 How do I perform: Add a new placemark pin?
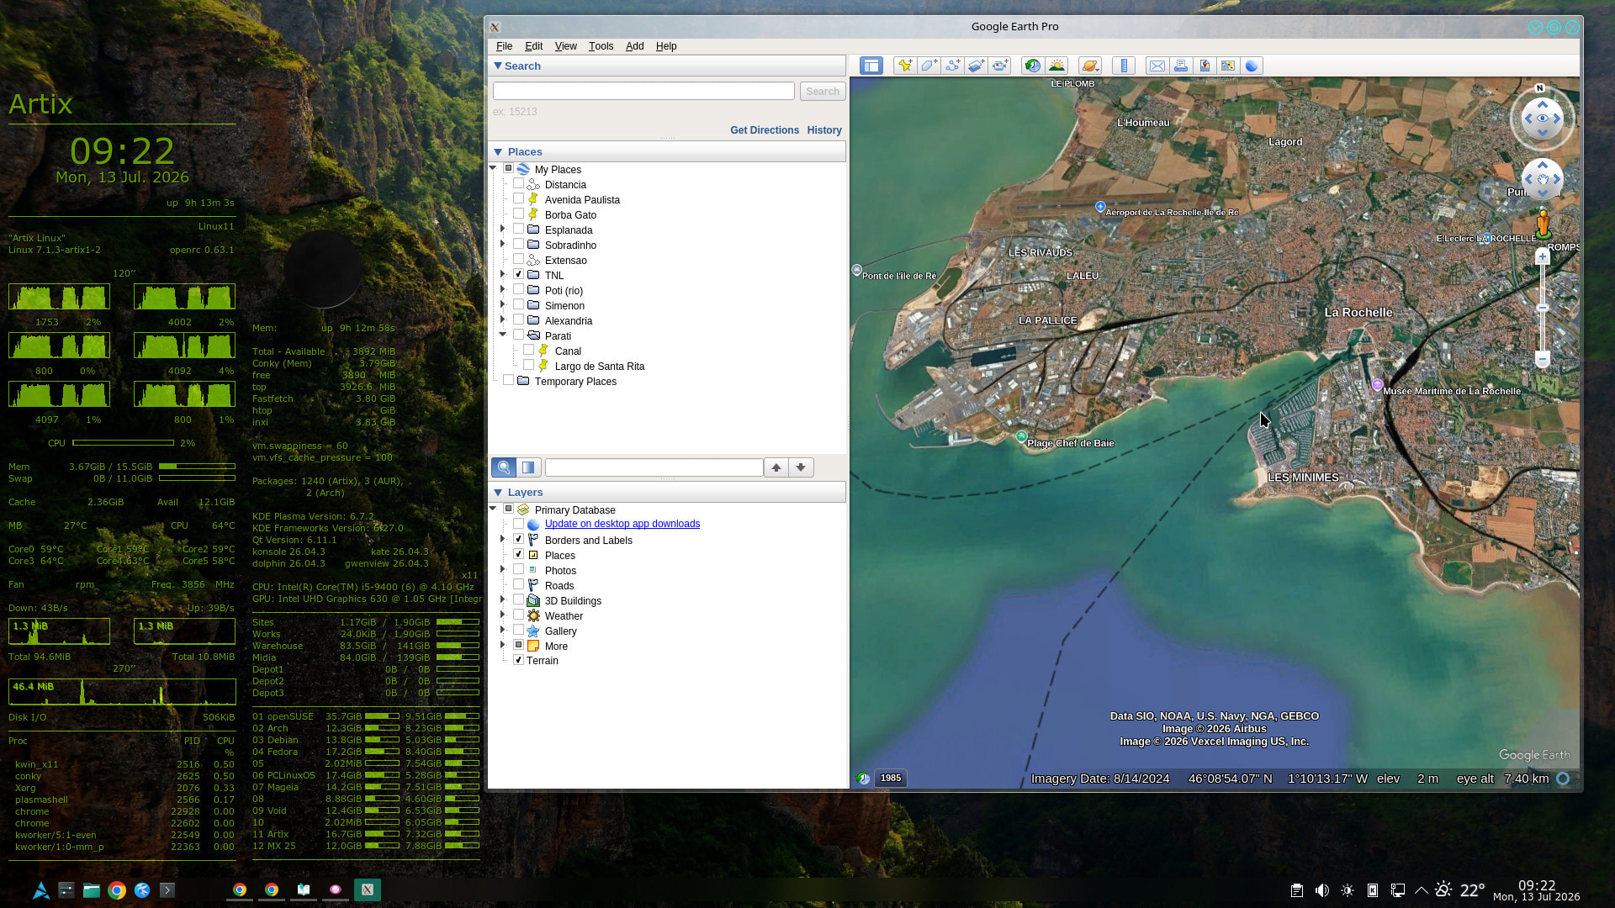pyautogui.click(x=905, y=66)
